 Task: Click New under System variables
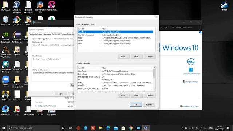[123, 95]
